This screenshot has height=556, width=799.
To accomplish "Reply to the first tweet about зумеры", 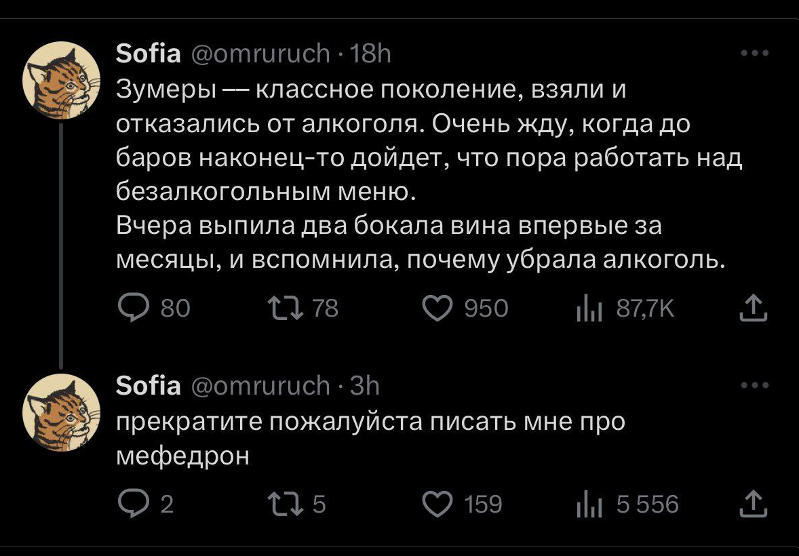I will (x=130, y=309).
